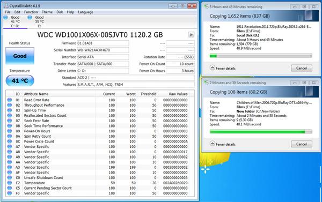Click status icon for Reallocated Sectors Count
The width and height of the screenshot is (322, 202).
(10, 115)
